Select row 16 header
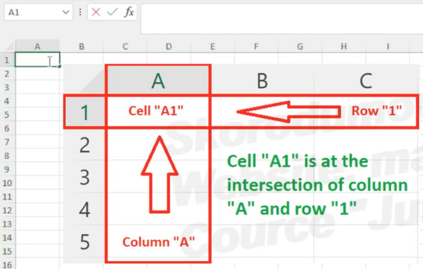Image resolution: width=423 pixels, height=269 pixels. click(x=7, y=265)
